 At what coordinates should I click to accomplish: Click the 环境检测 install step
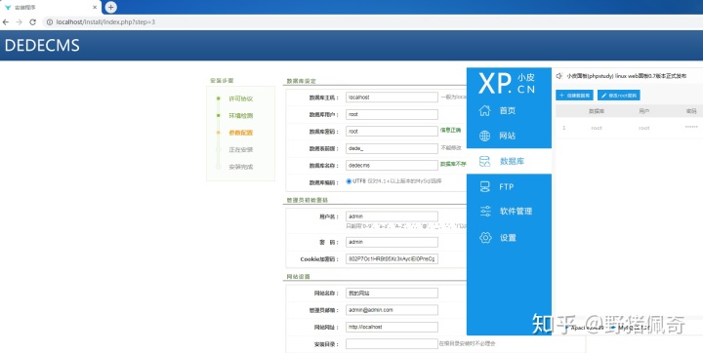[241, 116]
